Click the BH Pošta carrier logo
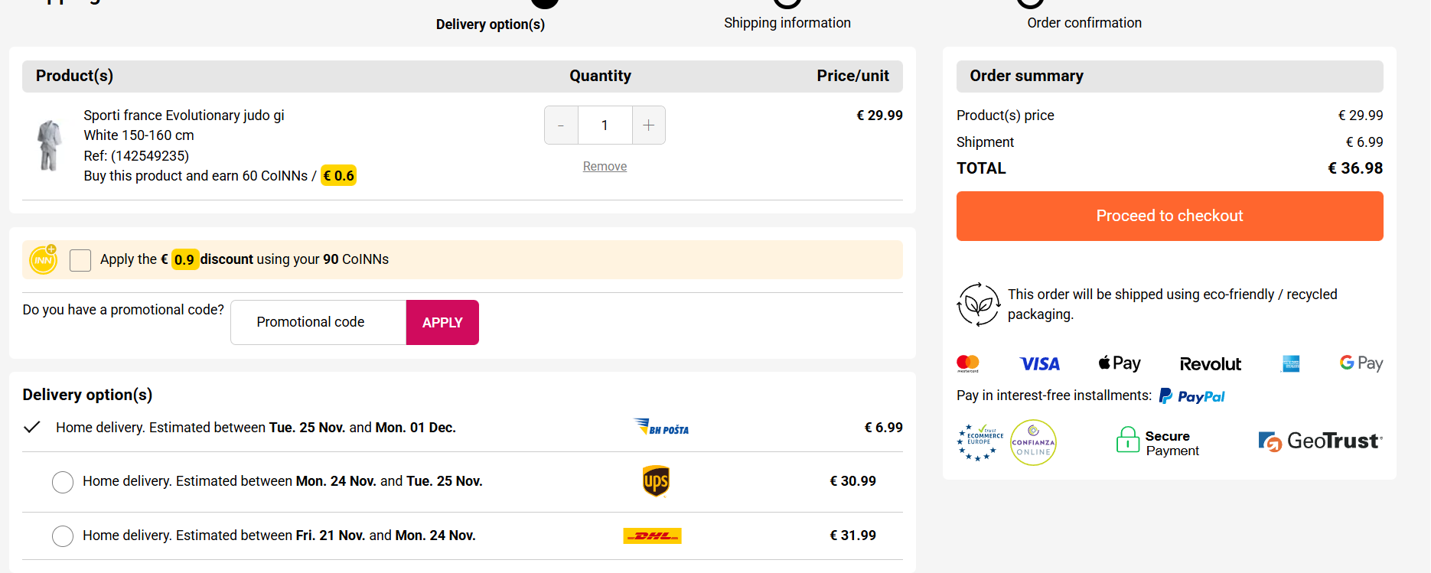This screenshot has width=1431, height=573. [662, 427]
